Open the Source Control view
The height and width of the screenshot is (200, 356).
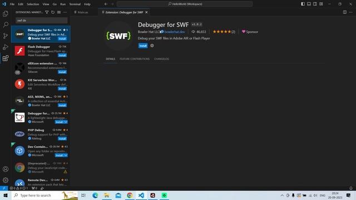click(x=6, y=36)
